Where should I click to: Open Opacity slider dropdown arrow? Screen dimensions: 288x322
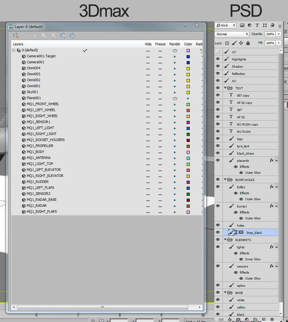279,34
